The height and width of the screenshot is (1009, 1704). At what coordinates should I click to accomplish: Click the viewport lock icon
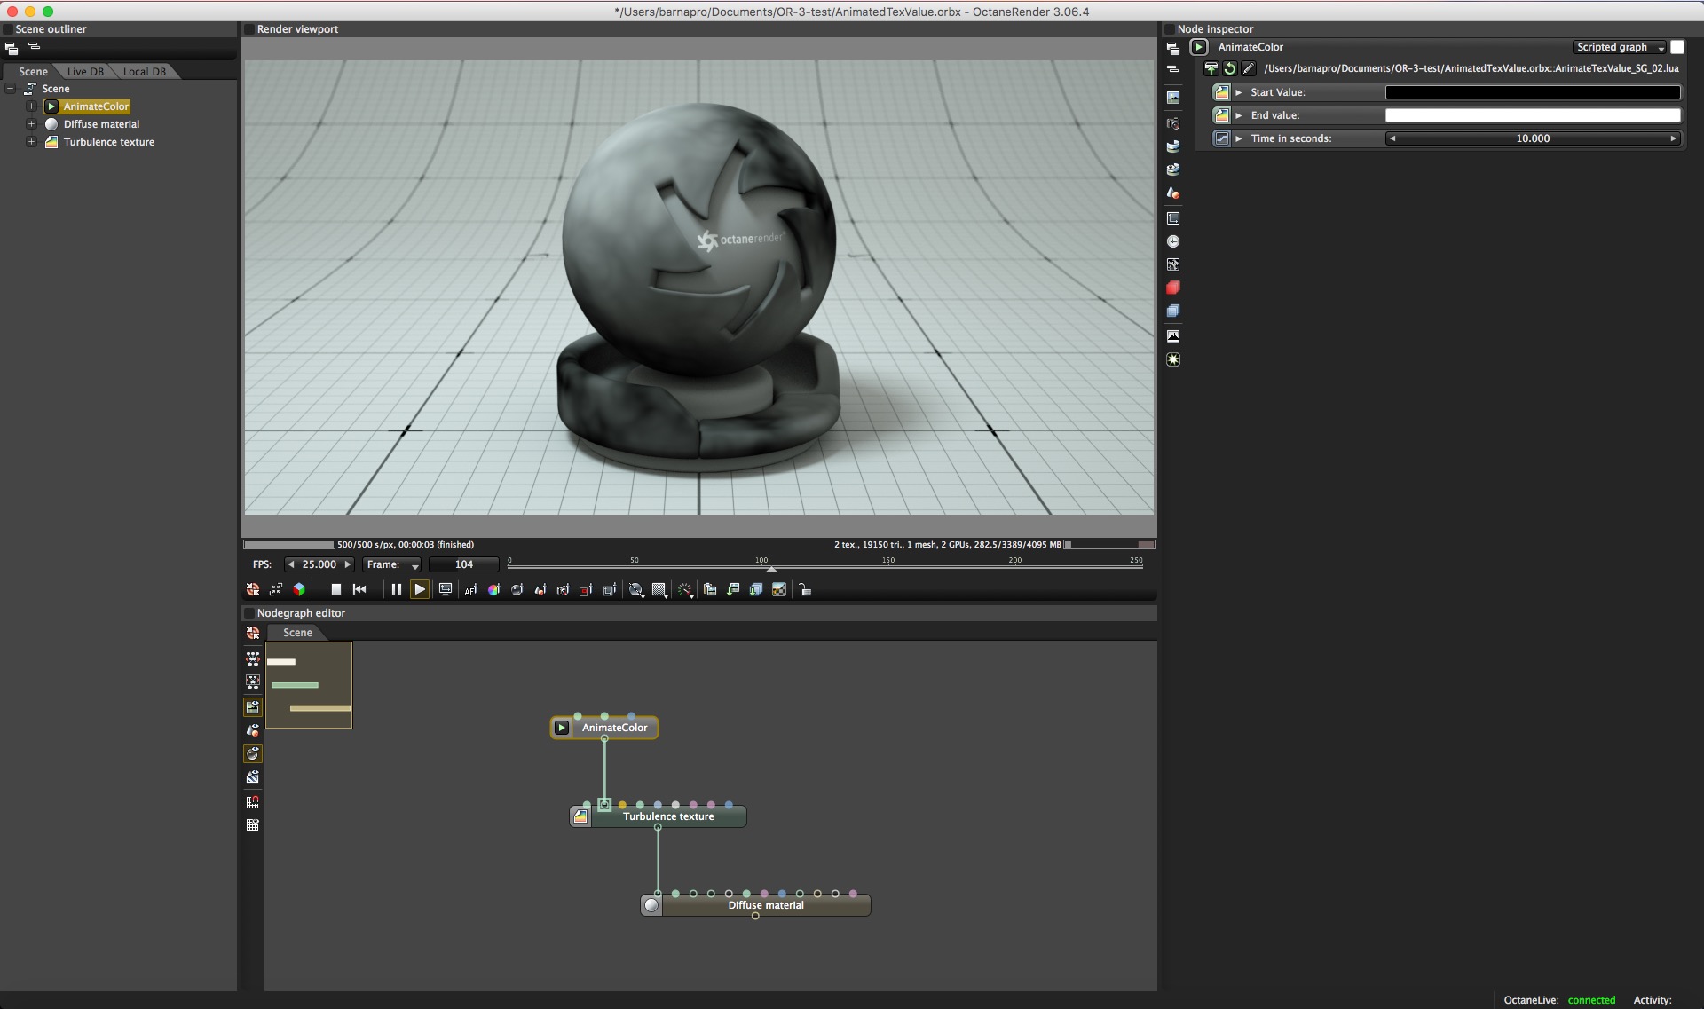click(805, 590)
